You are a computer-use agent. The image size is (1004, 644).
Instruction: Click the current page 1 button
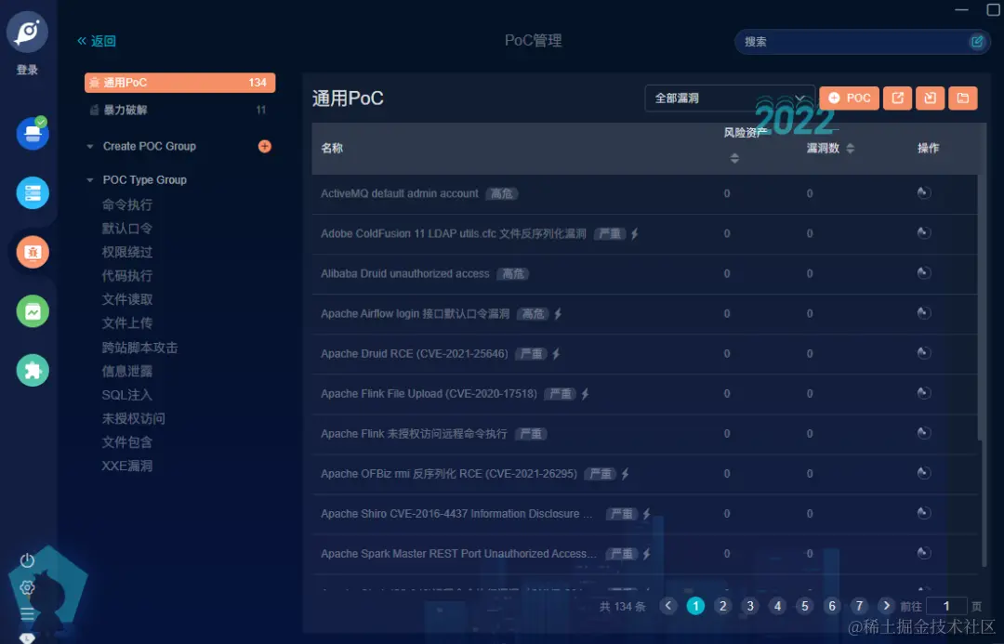pyautogui.click(x=695, y=606)
